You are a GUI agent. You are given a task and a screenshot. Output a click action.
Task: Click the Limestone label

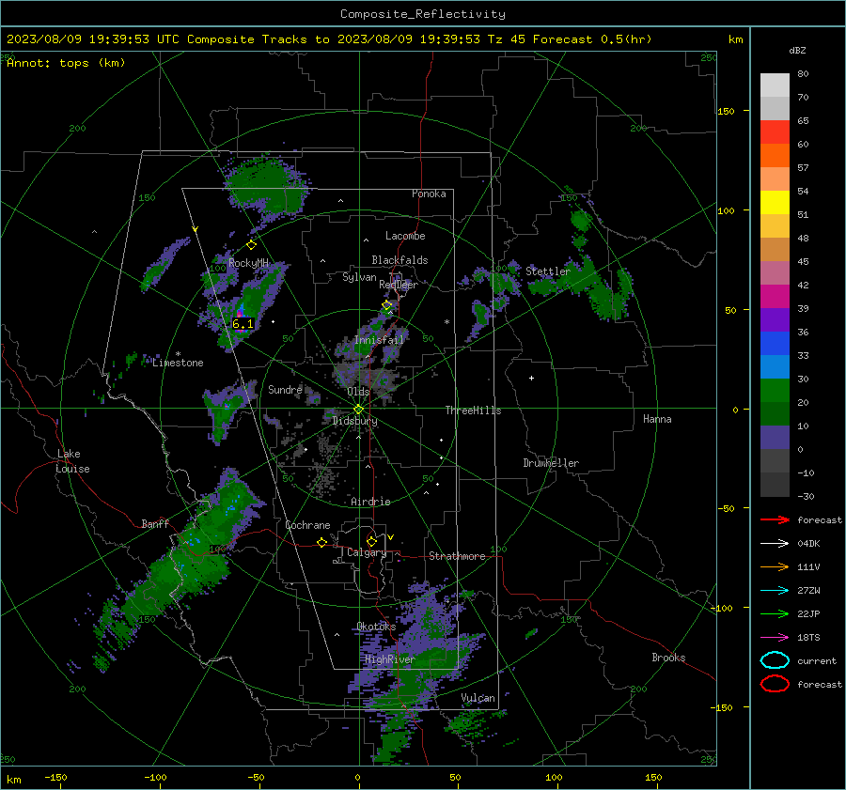pyautogui.click(x=178, y=363)
